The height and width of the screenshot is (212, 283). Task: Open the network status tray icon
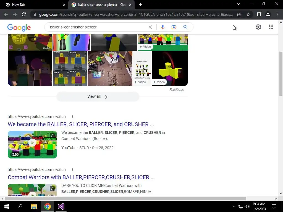click(x=241, y=206)
